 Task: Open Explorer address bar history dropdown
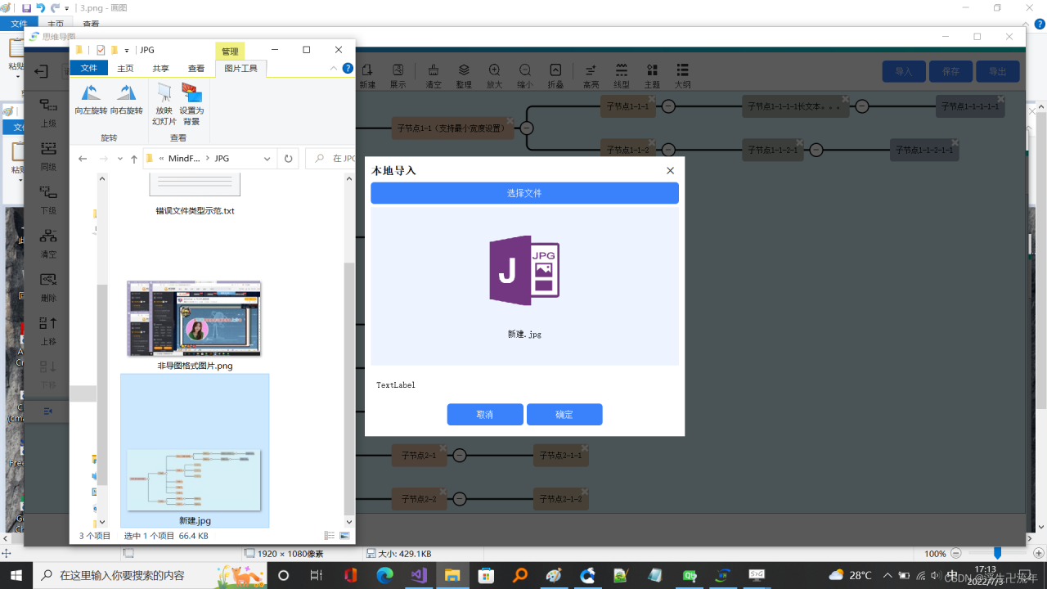pyautogui.click(x=267, y=158)
